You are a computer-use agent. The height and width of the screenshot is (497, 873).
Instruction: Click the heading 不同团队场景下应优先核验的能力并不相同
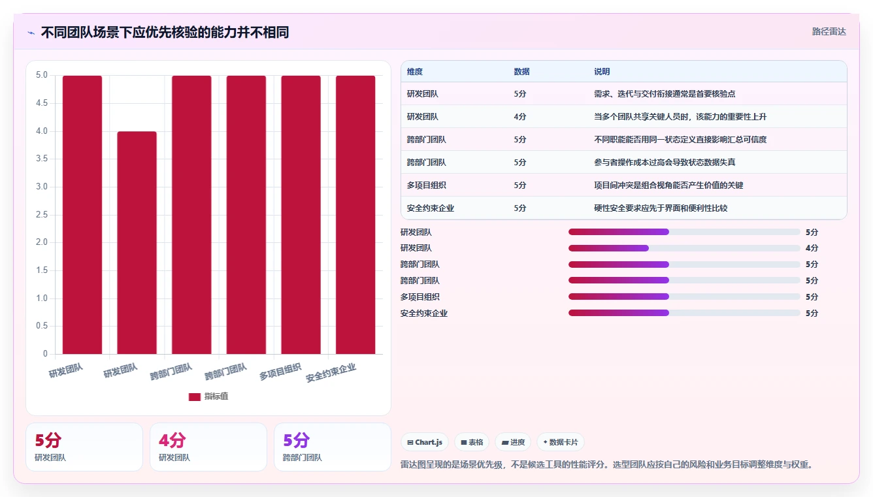click(165, 33)
